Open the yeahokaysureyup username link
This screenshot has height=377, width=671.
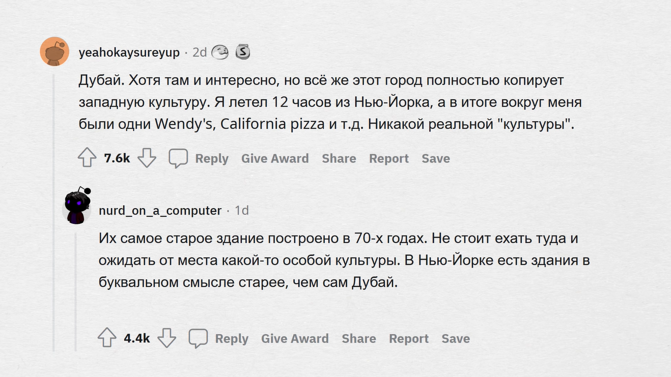pos(129,53)
